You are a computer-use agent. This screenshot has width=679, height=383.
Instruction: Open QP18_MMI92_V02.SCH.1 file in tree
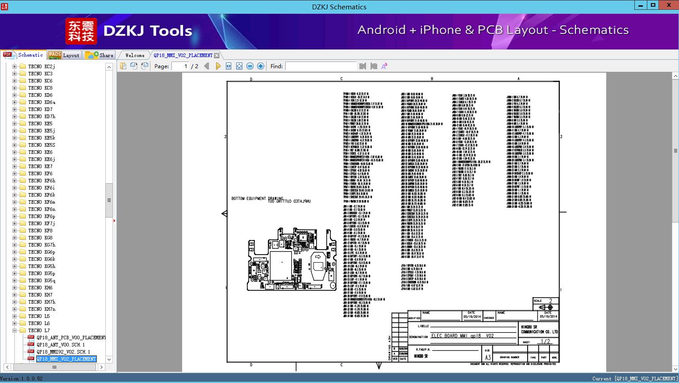pyautogui.click(x=63, y=352)
